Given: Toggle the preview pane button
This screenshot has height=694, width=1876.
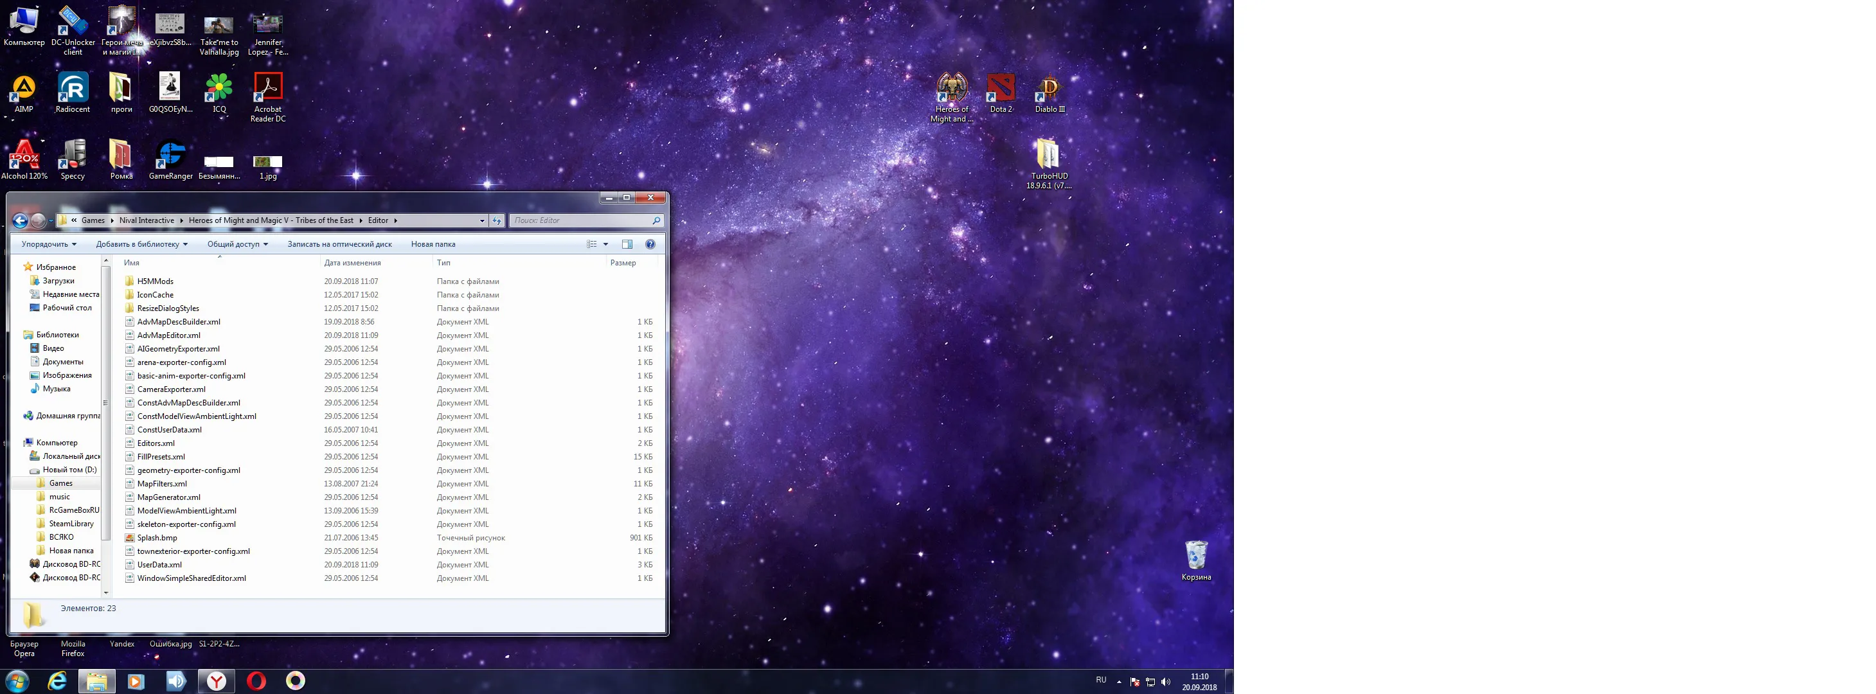Looking at the screenshot, I should click(627, 244).
